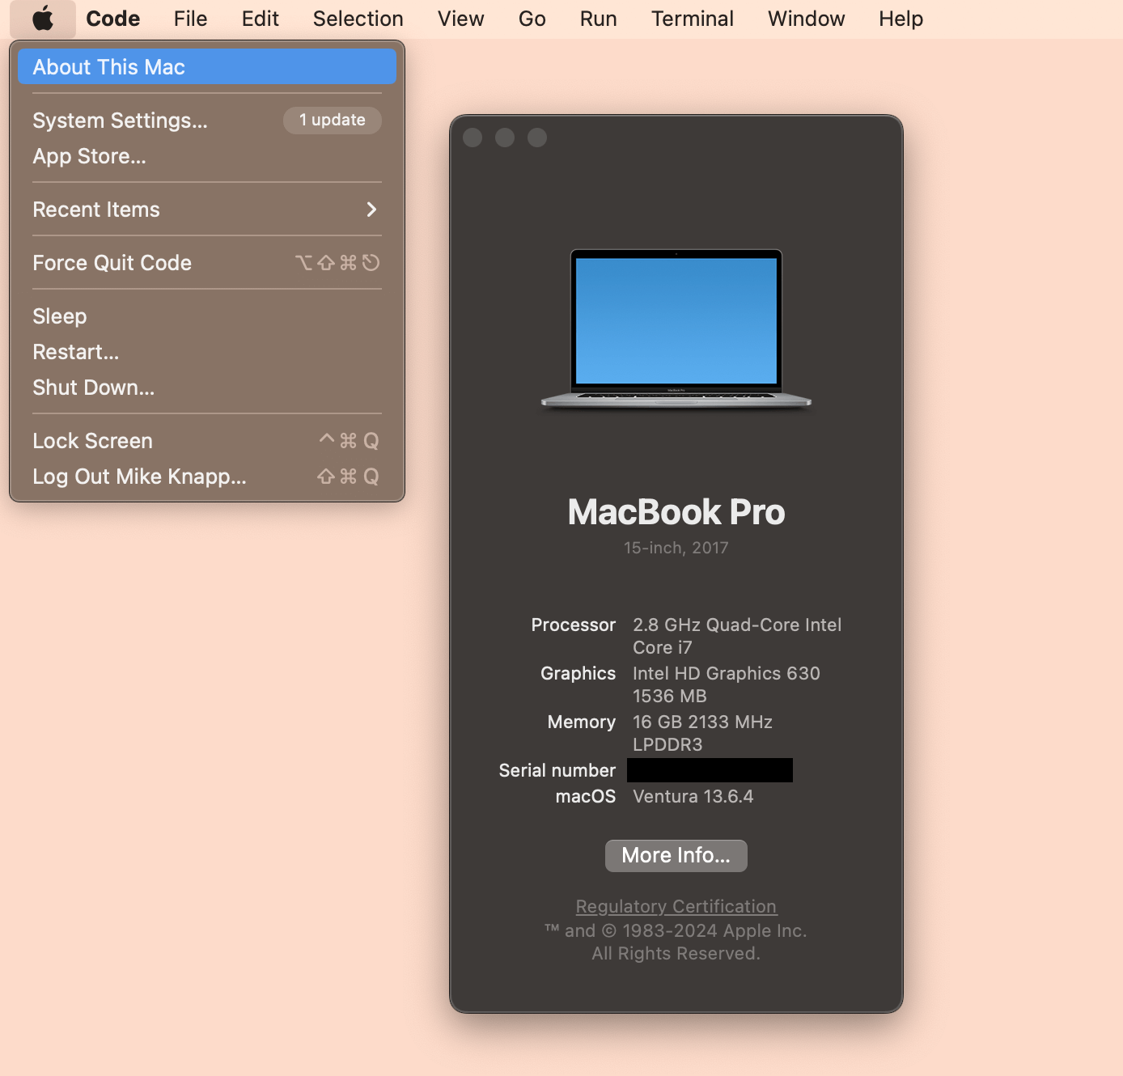Choose Force Quit Code

click(207, 263)
